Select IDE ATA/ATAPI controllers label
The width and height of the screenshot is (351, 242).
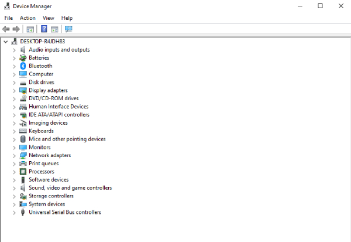coord(59,115)
